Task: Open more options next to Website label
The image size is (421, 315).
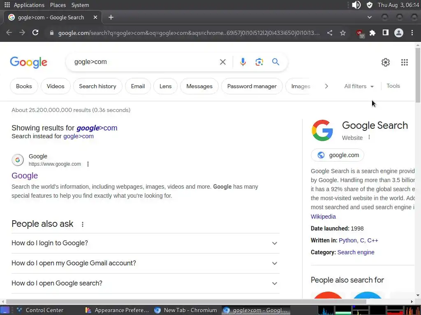Action: tap(369, 137)
